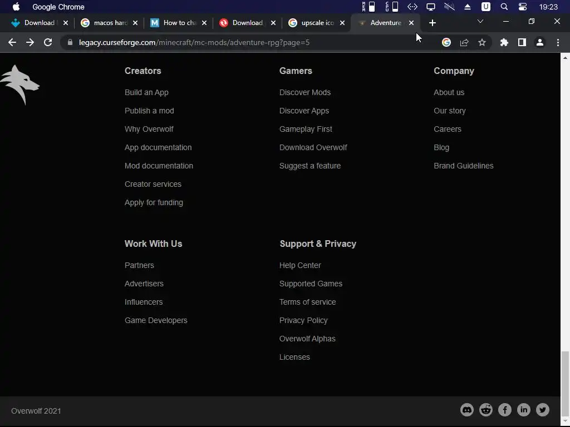Open a new tab with the plus button
This screenshot has width=570, height=427.
click(x=432, y=23)
